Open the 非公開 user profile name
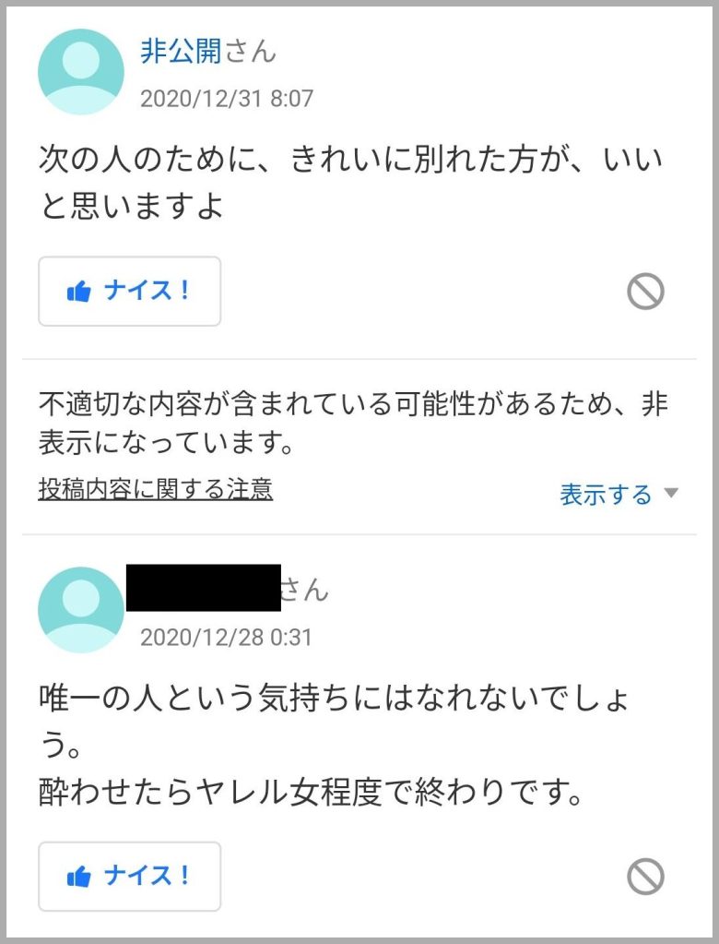Screen dimensions: 719x944 [181, 52]
